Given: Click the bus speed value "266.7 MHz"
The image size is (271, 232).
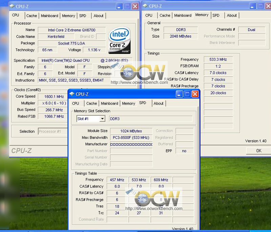Looking at the screenshot, I should pos(54,110).
